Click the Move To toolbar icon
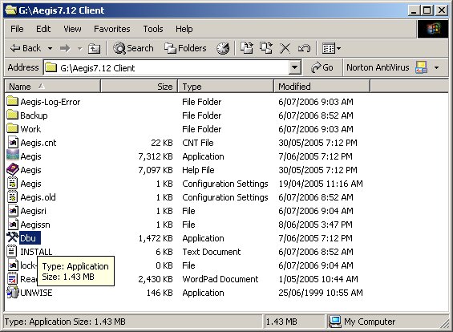Image resolution: width=453 pixels, height=332 pixels. click(247, 48)
